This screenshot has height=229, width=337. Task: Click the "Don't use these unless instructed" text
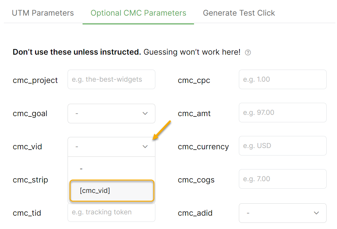tap(77, 52)
